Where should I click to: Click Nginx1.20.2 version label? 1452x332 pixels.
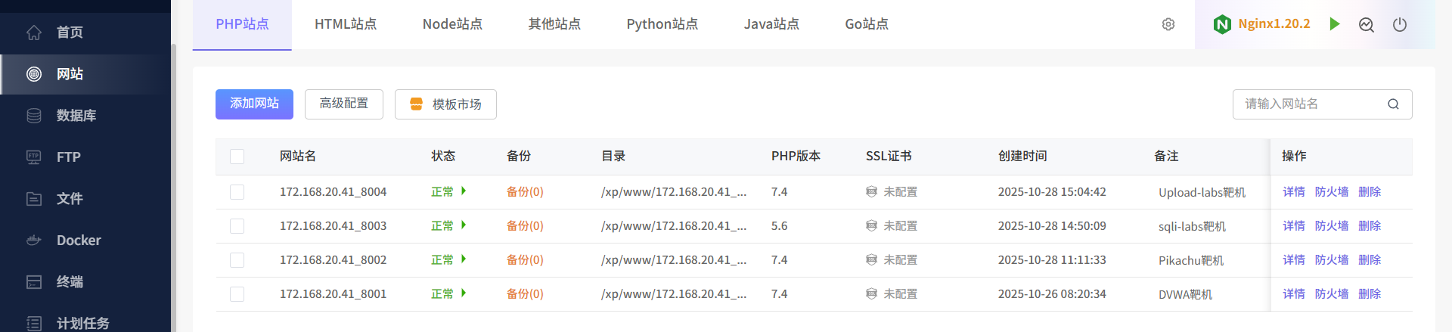(x=1274, y=24)
